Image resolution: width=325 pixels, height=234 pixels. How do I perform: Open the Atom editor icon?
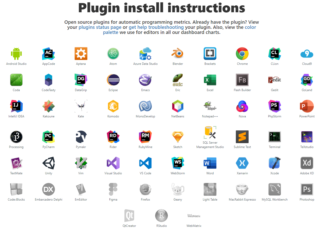(113, 54)
